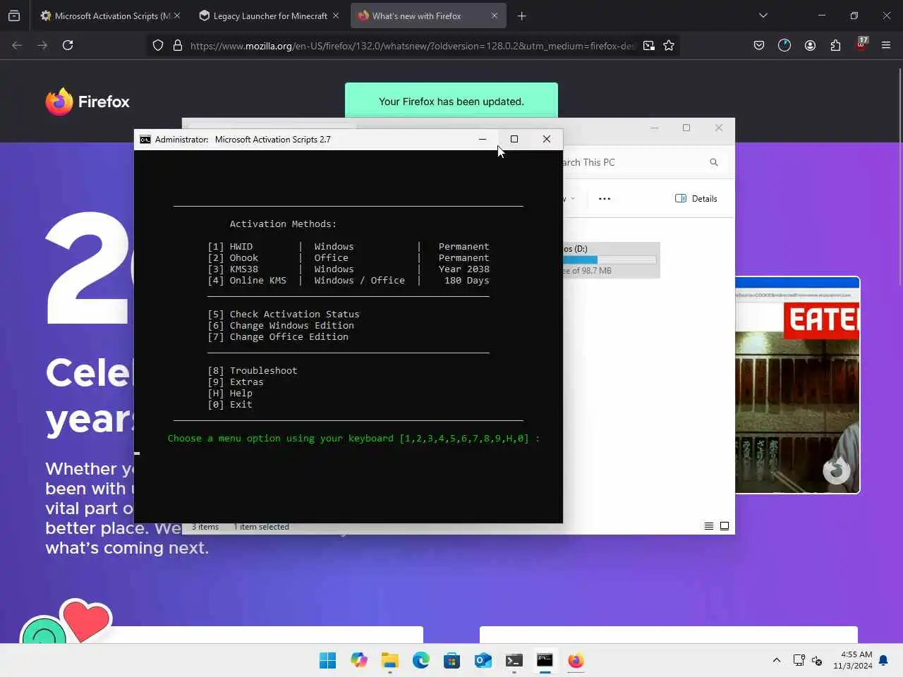Image resolution: width=903 pixels, height=677 pixels.
Task: Click the Change Office Edition line
Action: point(278,337)
